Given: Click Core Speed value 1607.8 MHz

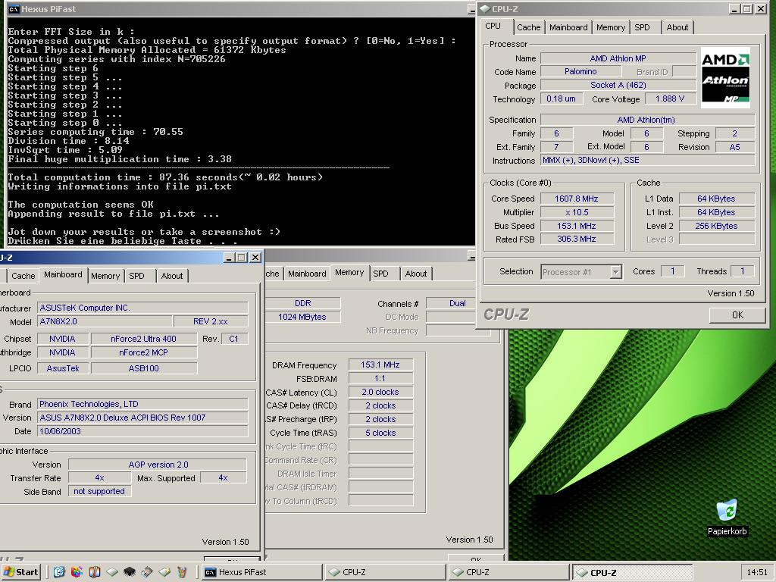Looking at the screenshot, I should coord(577,199).
